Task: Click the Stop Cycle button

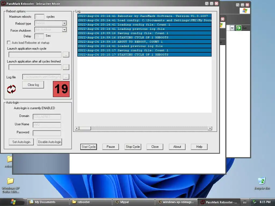Action: click(x=133, y=147)
